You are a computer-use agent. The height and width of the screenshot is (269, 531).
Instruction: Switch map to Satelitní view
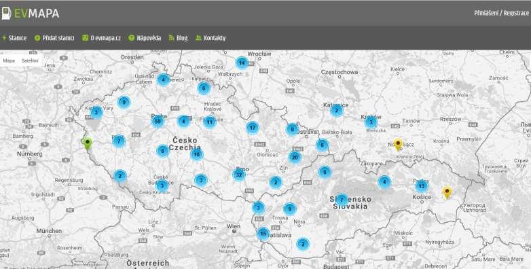pyautogui.click(x=30, y=61)
